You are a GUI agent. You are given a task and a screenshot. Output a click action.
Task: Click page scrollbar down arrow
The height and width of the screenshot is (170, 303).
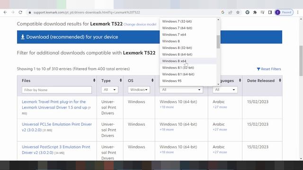[301, 159]
